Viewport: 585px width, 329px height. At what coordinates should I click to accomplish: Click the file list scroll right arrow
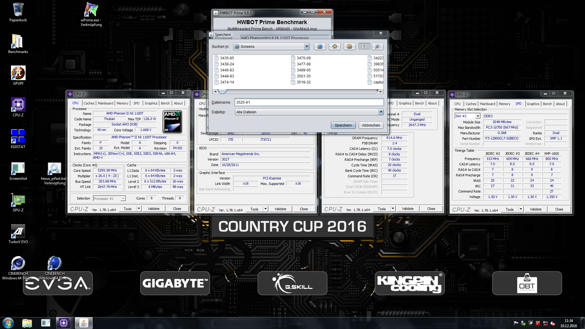tap(381, 91)
